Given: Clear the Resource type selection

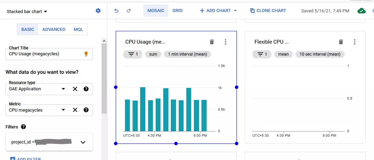Looking at the screenshot, I should 75,89.
